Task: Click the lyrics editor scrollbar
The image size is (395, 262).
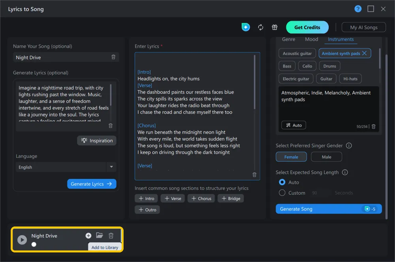Action: coord(254,82)
